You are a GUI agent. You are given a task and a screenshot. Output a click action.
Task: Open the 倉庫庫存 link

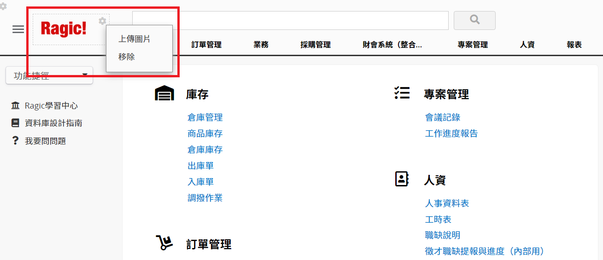point(205,150)
